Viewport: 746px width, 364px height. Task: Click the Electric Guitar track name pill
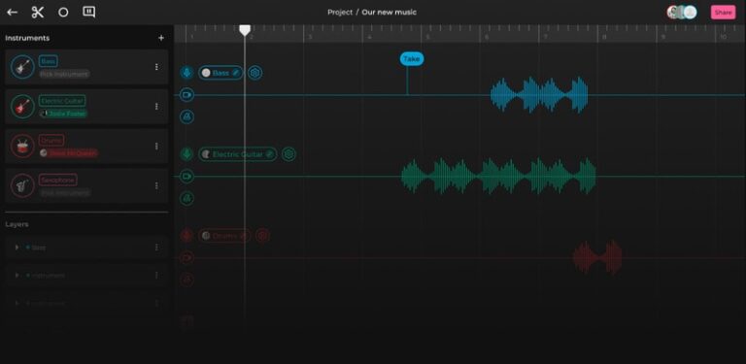pos(237,154)
